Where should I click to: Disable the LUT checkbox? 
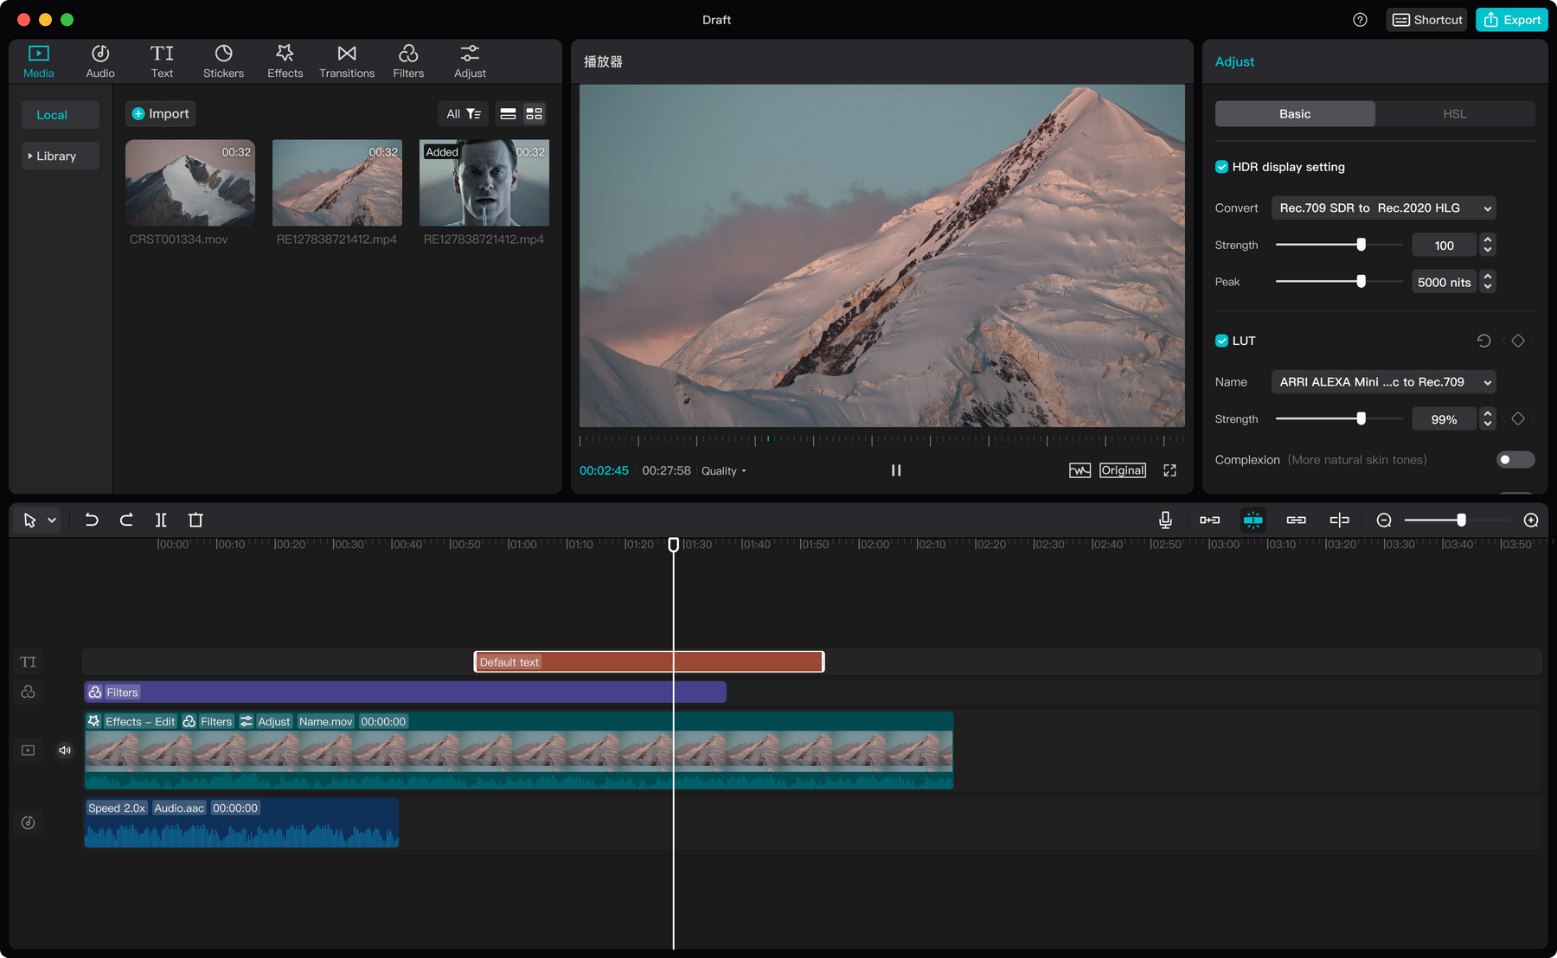[x=1221, y=341]
